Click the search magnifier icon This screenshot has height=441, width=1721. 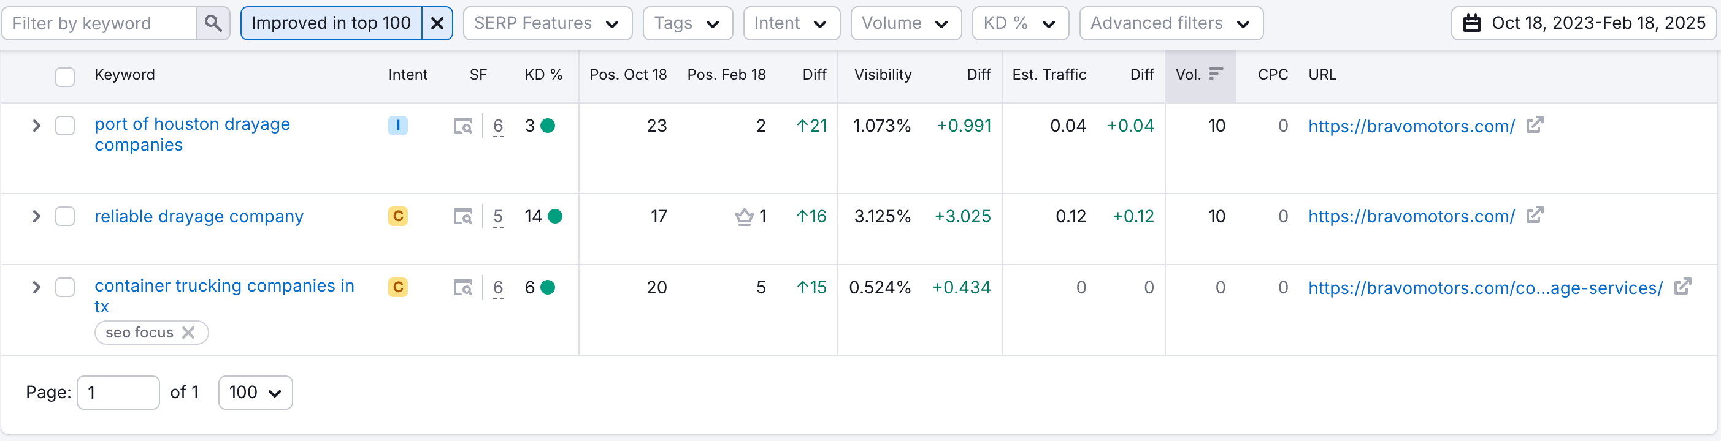pyautogui.click(x=213, y=23)
